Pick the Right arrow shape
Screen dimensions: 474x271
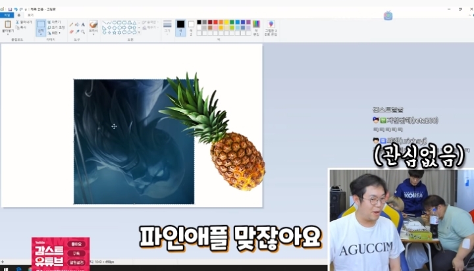click(124, 28)
